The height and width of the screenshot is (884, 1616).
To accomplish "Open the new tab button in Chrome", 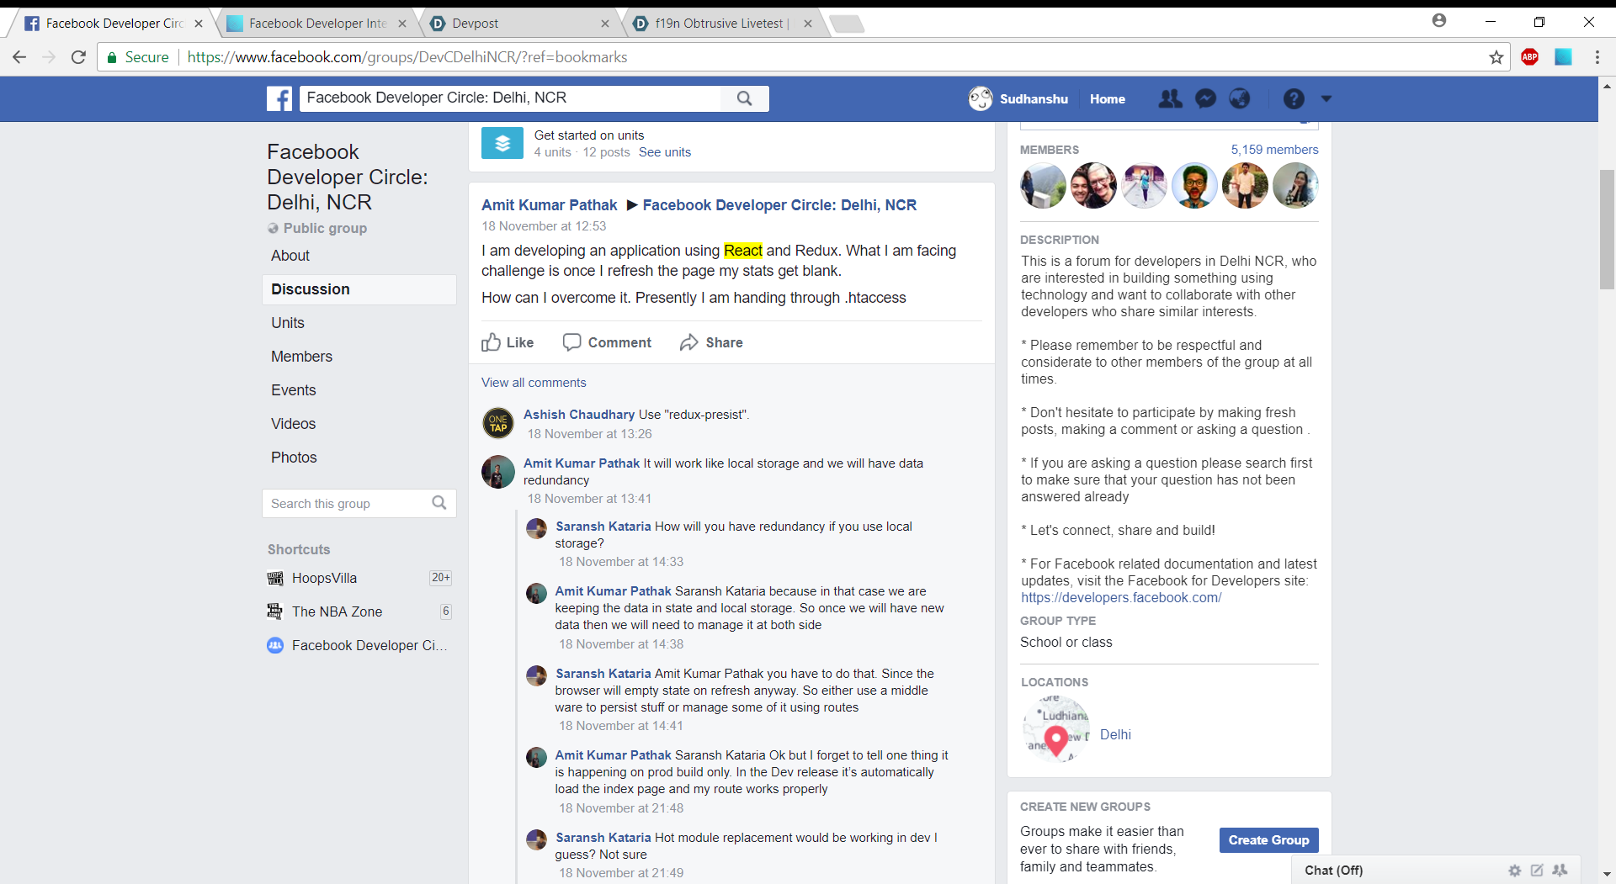I will coord(847,24).
